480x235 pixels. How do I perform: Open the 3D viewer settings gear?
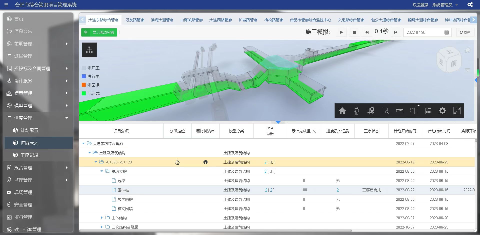coord(442,111)
